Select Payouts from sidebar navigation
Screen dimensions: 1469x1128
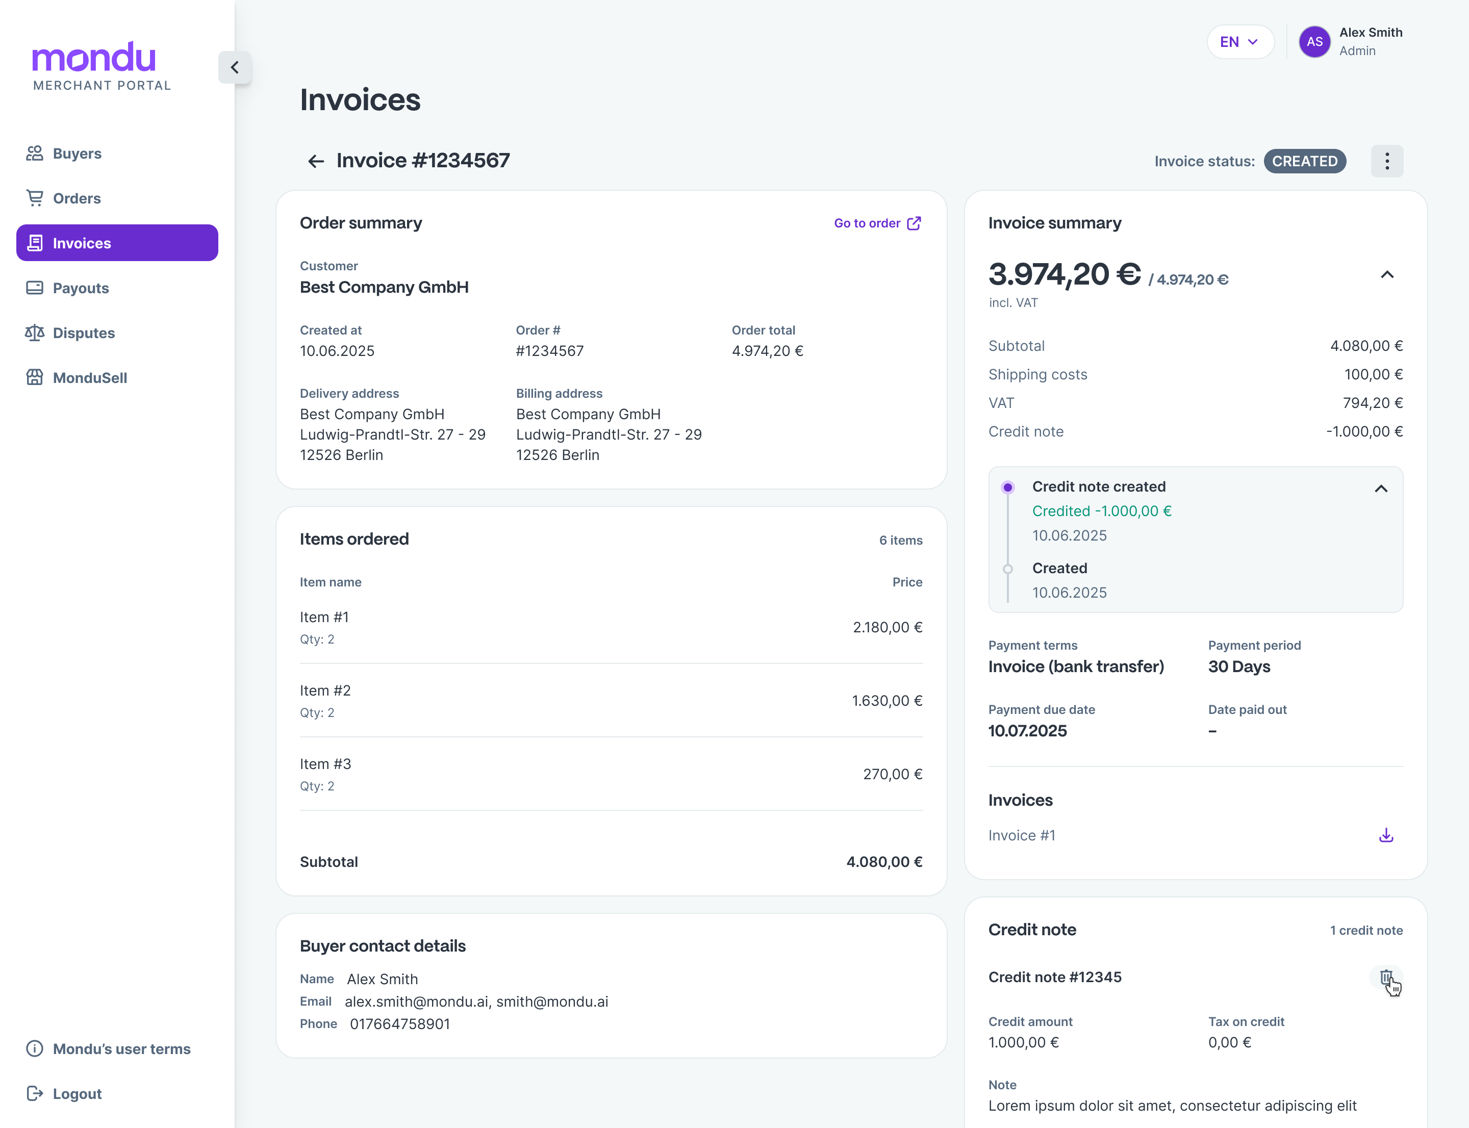pos(81,288)
